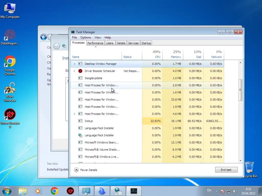Switch to the Services tab
Viewport: 262px width, 196px height.
click(x=133, y=43)
